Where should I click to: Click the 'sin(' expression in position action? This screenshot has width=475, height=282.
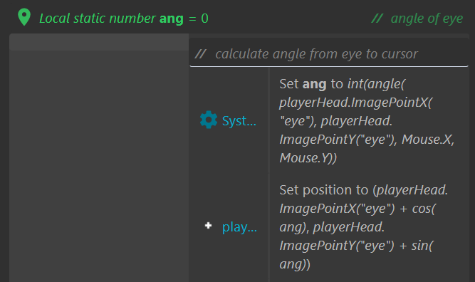[422, 246]
